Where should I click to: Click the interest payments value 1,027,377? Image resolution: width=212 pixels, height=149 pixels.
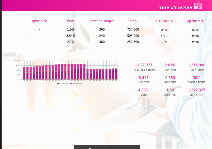click(143, 65)
